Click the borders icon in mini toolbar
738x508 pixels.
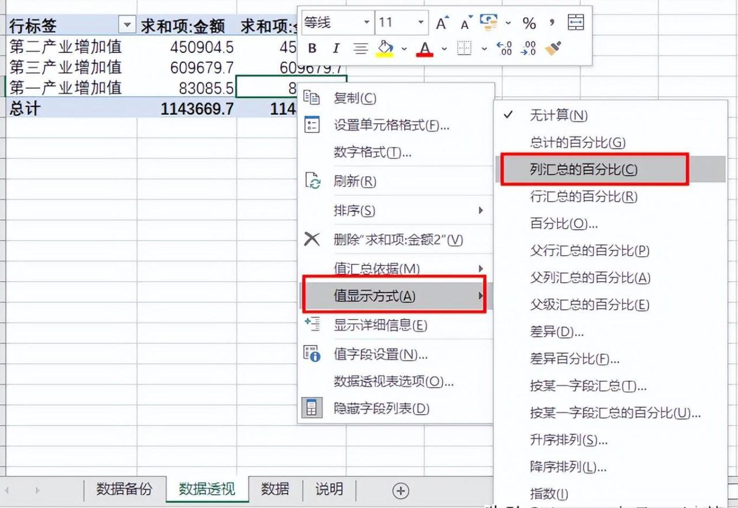pos(464,48)
